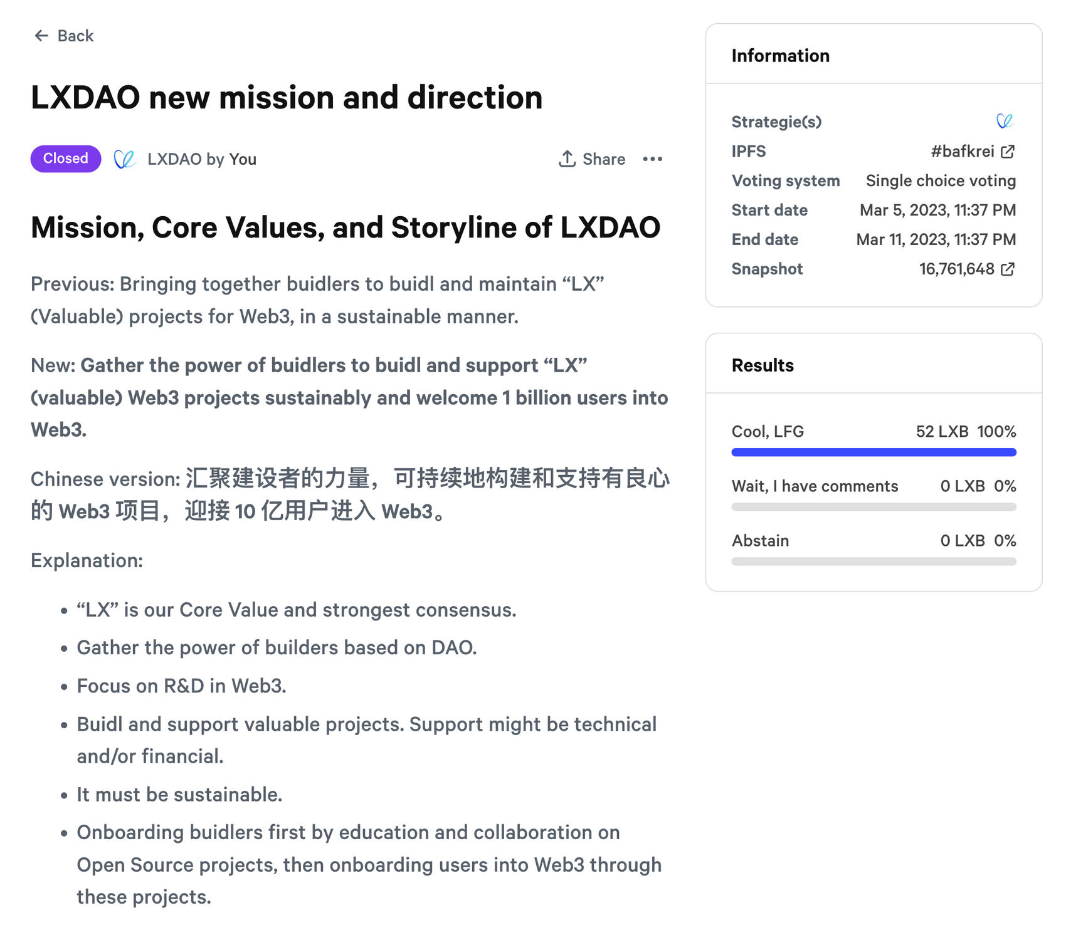The height and width of the screenshot is (935, 1066).
Task: Click the '100%' result for Cool, LFG
Action: tap(996, 431)
